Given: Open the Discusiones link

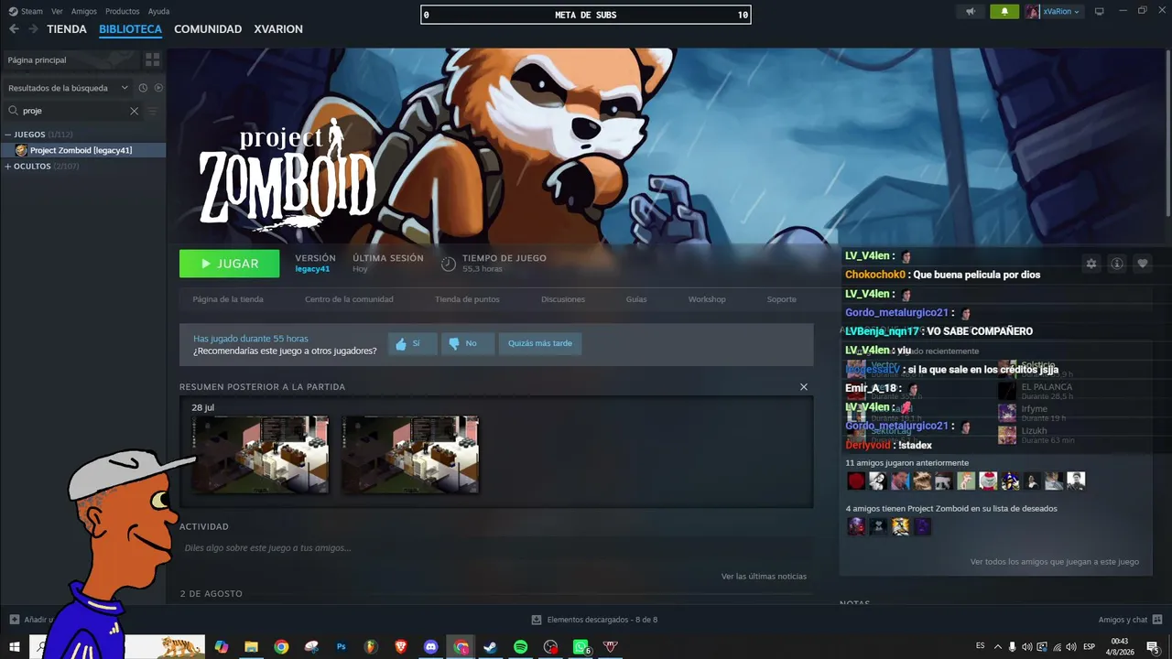Looking at the screenshot, I should click(563, 299).
